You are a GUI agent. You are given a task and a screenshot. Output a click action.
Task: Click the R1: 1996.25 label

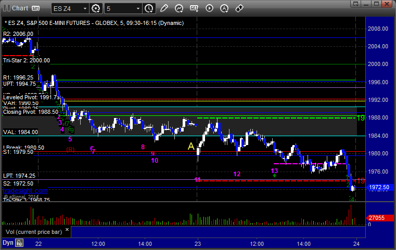pyautogui.click(x=18, y=77)
